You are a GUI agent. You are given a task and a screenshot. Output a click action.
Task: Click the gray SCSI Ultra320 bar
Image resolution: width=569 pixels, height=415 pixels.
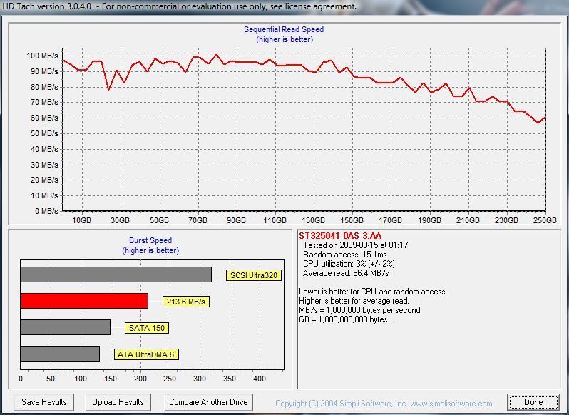116,275
